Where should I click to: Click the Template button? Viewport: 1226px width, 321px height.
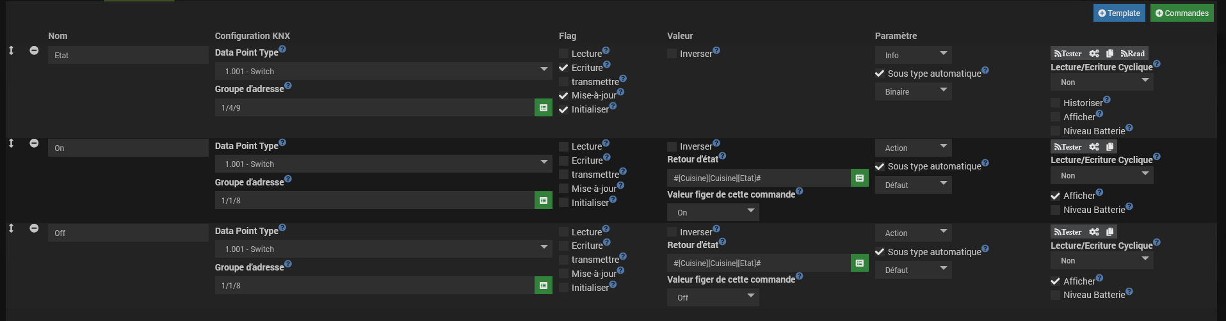click(x=1118, y=13)
